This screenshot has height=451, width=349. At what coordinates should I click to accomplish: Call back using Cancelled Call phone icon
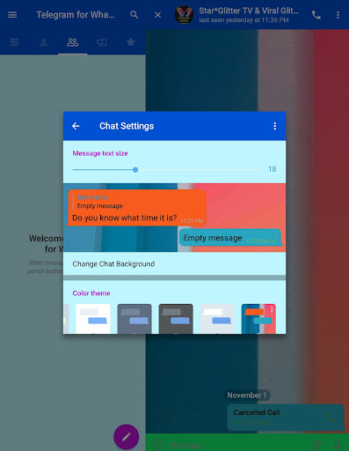click(x=331, y=418)
